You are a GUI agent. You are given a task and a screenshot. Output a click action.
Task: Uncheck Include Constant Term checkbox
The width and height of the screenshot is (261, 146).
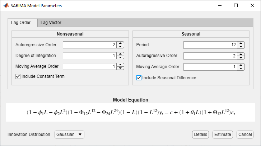(18, 76)
